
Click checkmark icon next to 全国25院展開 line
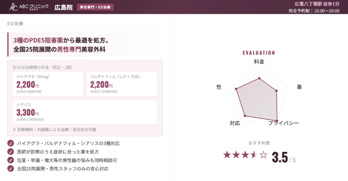click(11, 168)
